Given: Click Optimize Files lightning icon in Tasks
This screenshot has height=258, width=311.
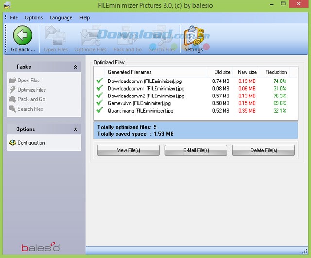Looking at the screenshot, I should 13,90.
